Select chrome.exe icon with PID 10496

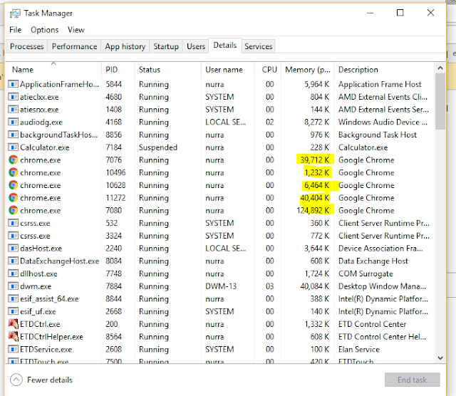(x=13, y=172)
